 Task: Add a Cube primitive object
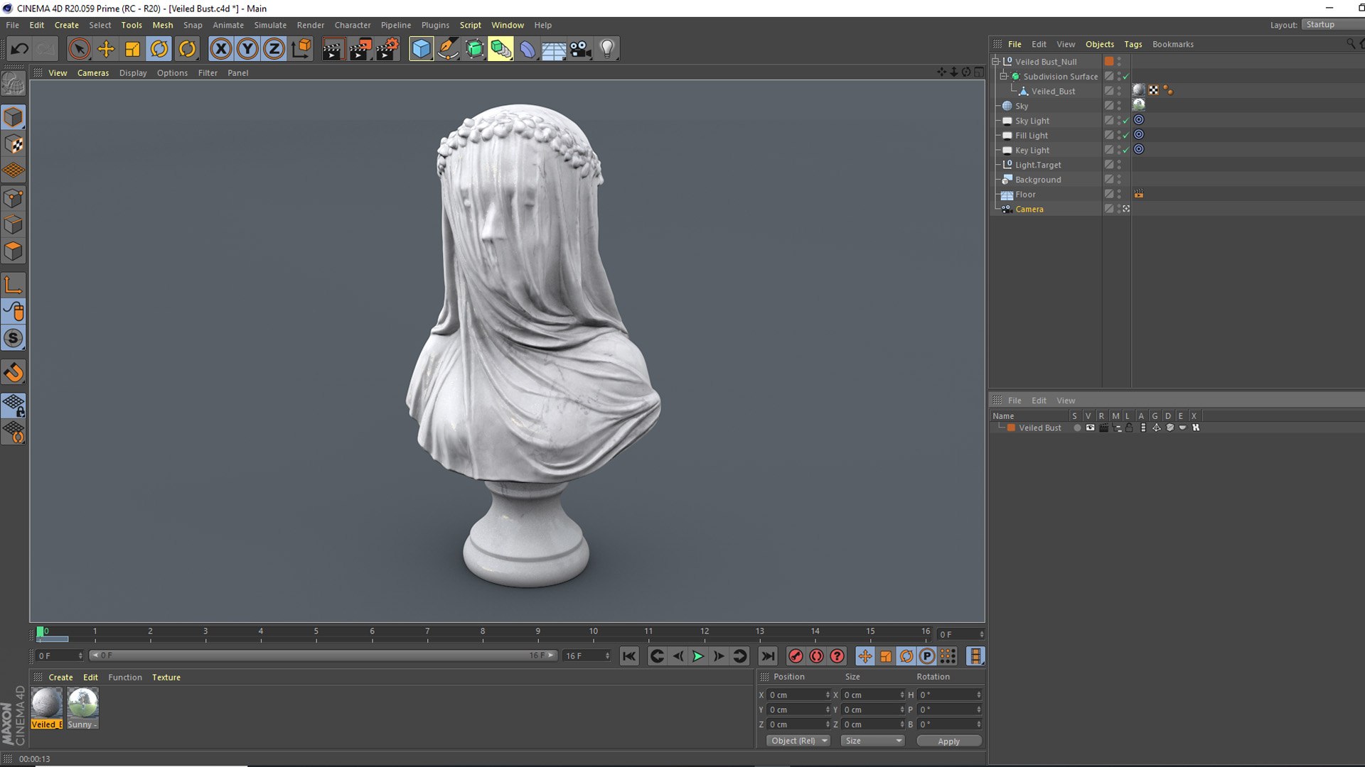tap(421, 49)
